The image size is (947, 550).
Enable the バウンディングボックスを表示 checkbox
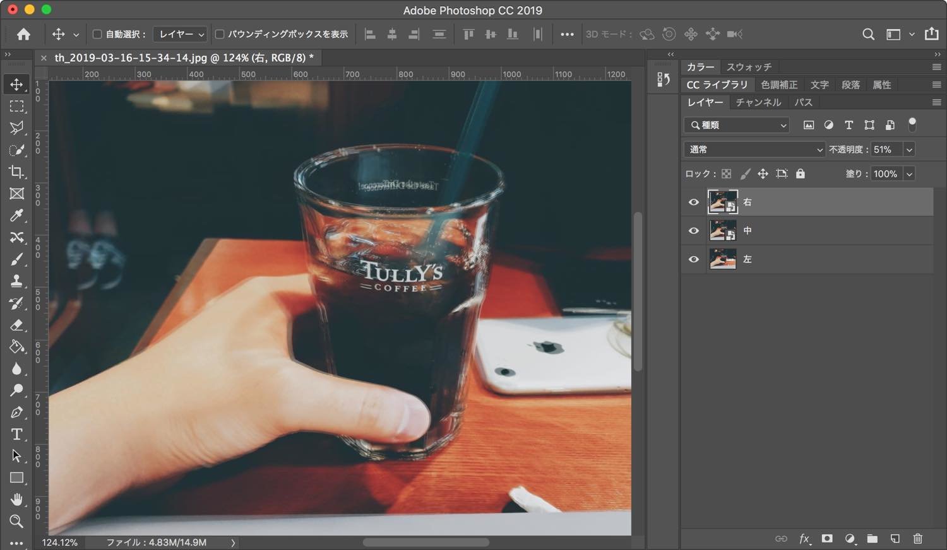[220, 34]
